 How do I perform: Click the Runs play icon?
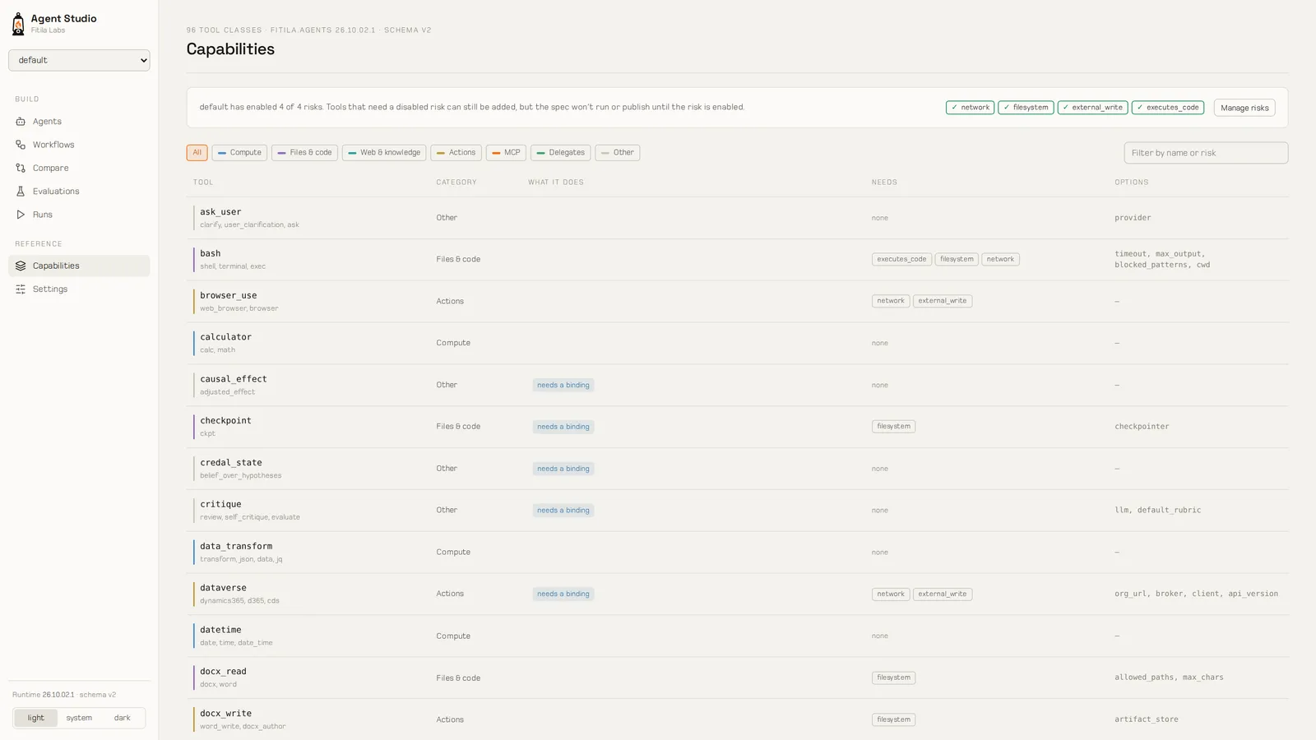click(21, 215)
